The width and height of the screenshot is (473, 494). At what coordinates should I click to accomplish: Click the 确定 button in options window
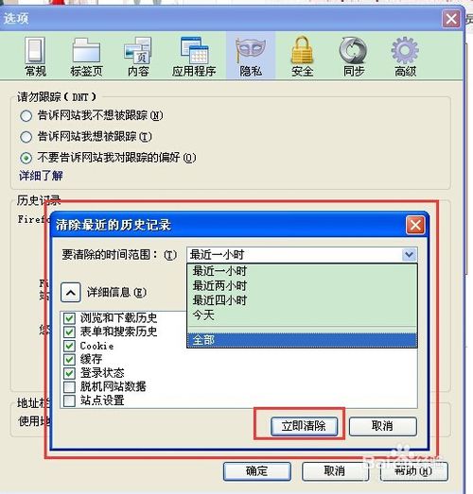tap(257, 471)
